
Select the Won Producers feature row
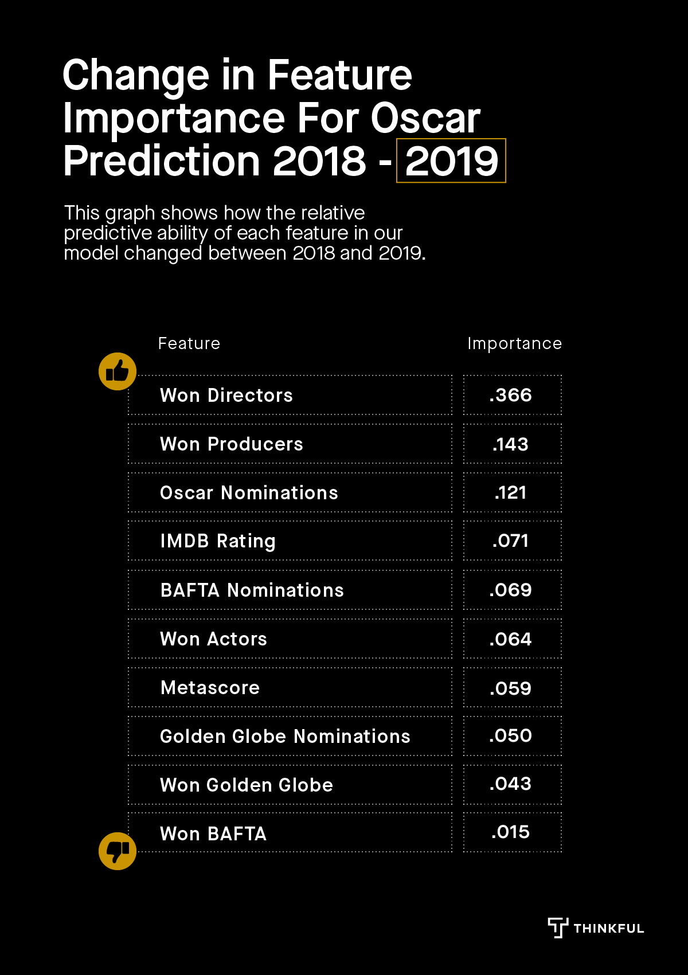click(290, 444)
